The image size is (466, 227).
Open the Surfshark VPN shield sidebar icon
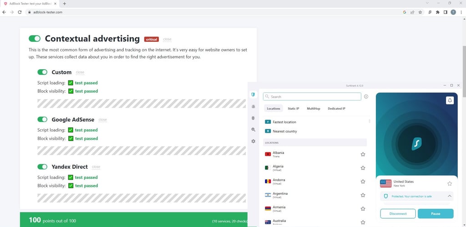(x=253, y=95)
